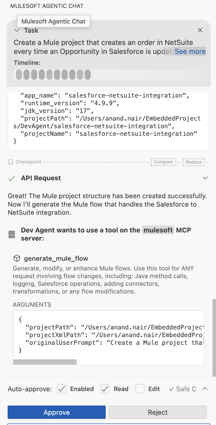Expand the task description via See more
Image resolution: width=216 pixels, height=425 pixels.
190,51
